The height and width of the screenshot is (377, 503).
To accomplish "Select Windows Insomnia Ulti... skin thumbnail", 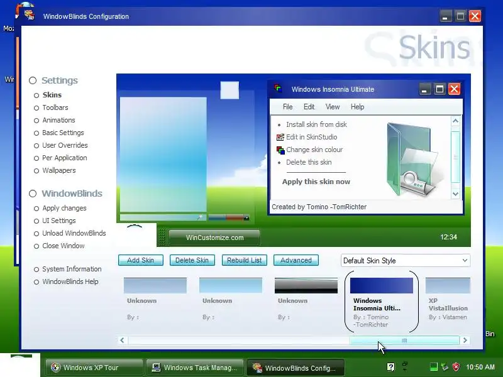I will tap(382, 285).
